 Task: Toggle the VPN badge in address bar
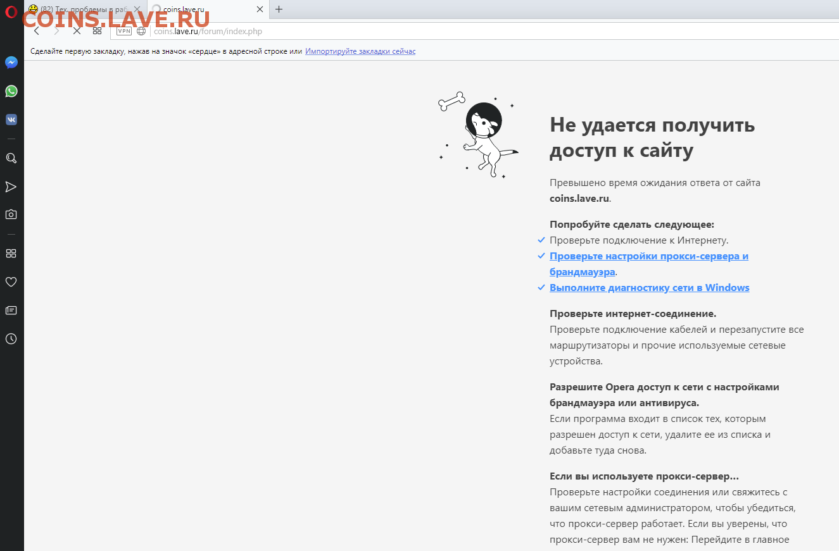click(124, 31)
